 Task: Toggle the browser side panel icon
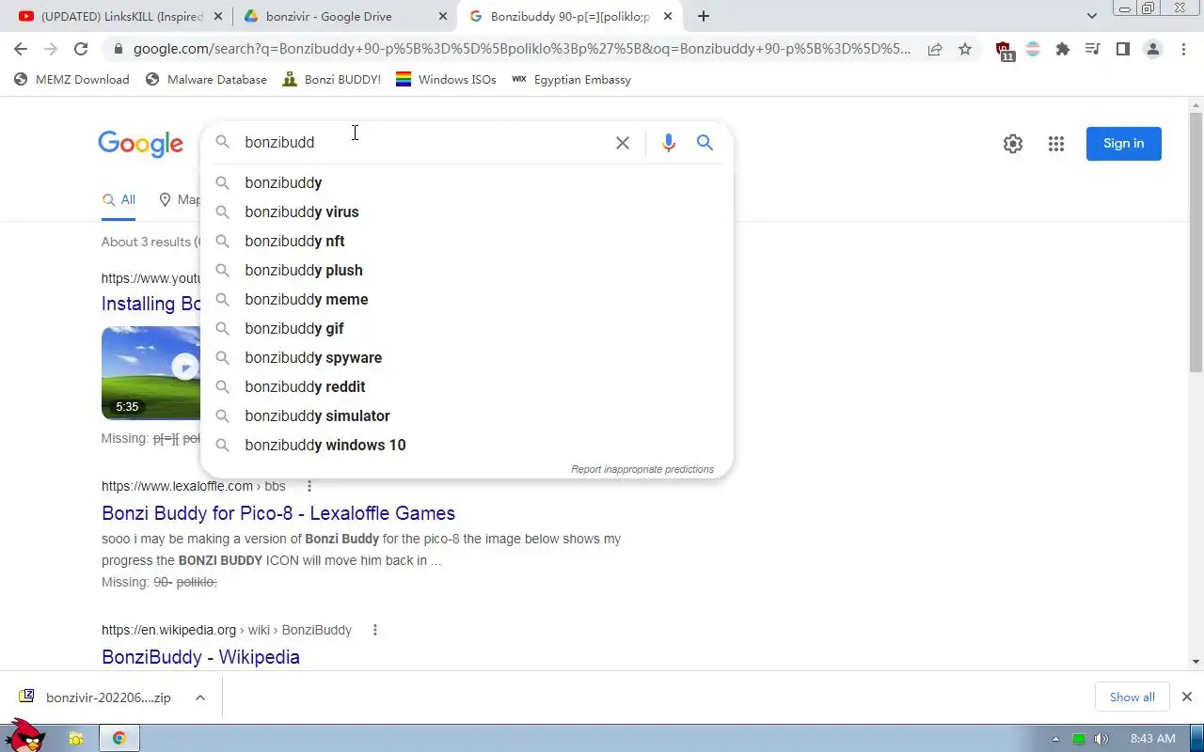click(1123, 50)
